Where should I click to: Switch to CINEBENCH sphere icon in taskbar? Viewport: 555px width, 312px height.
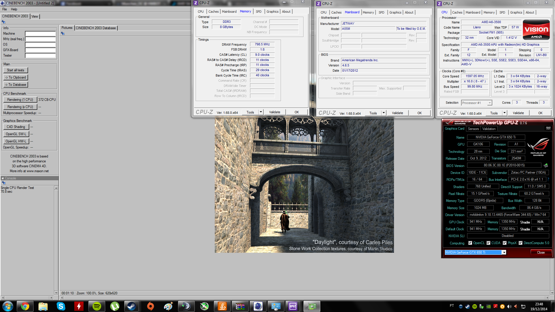[x=258, y=306]
